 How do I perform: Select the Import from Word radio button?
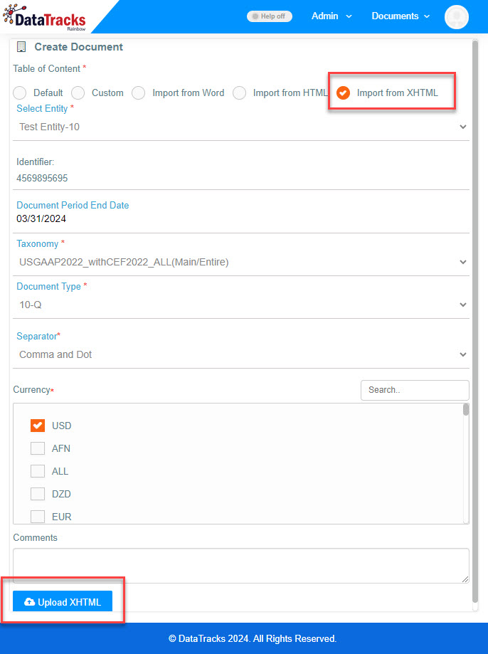pyautogui.click(x=139, y=93)
